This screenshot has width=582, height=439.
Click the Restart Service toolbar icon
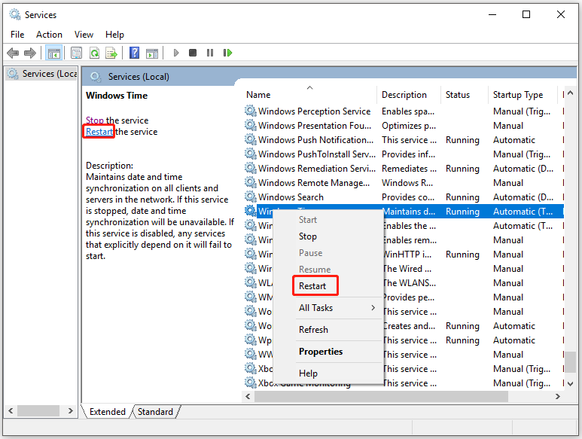click(227, 53)
